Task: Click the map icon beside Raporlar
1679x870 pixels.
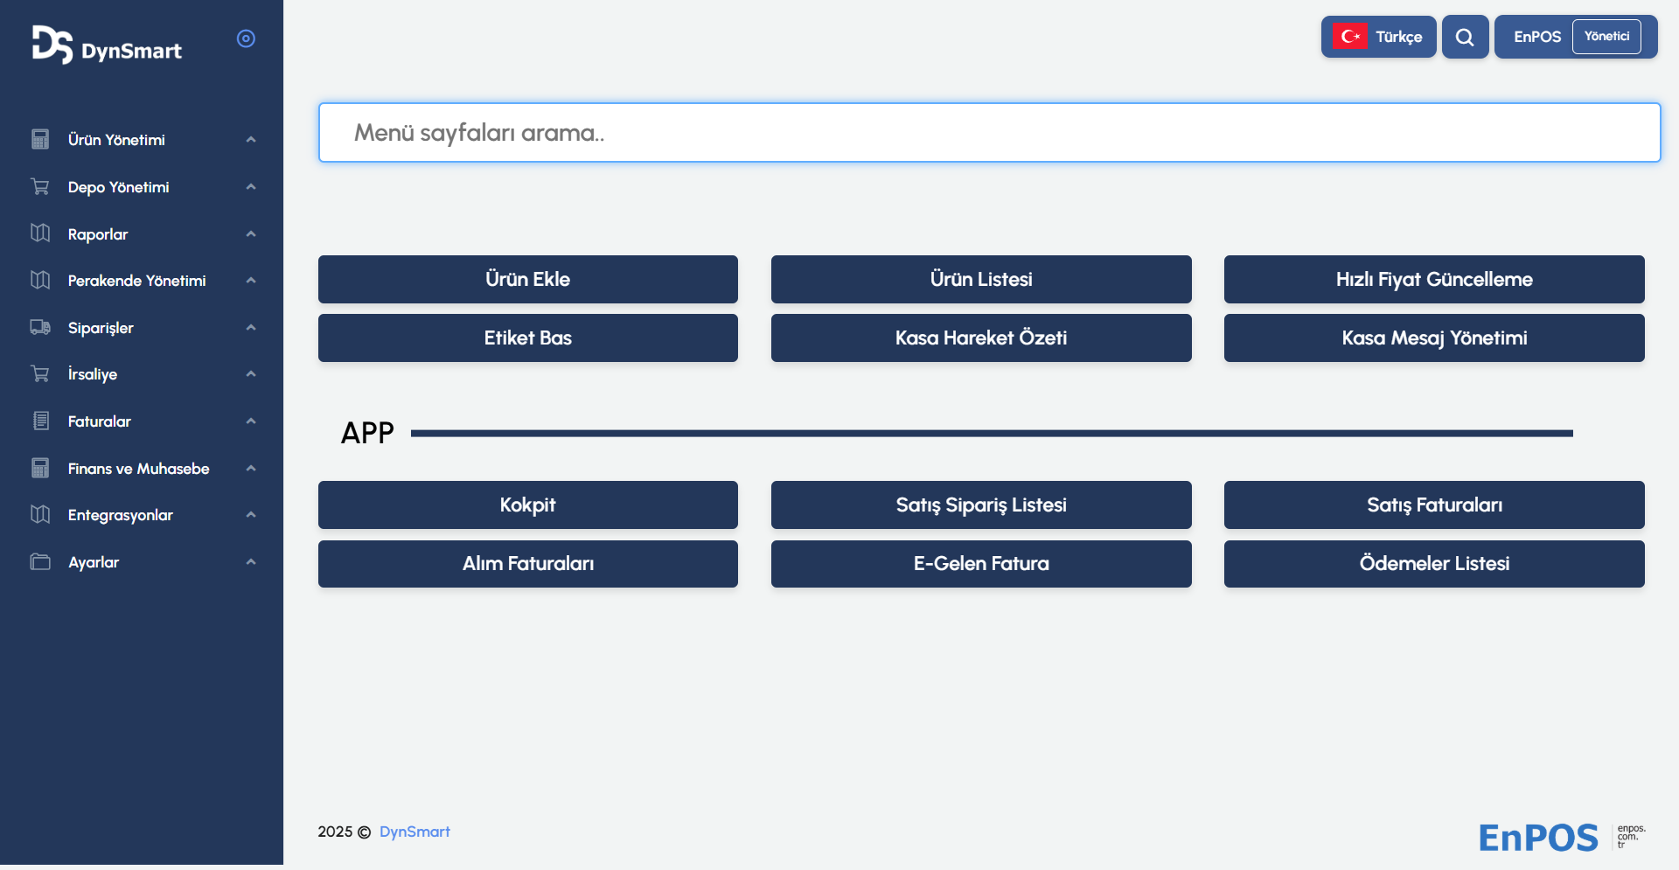Action: pyautogui.click(x=40, y=233)
